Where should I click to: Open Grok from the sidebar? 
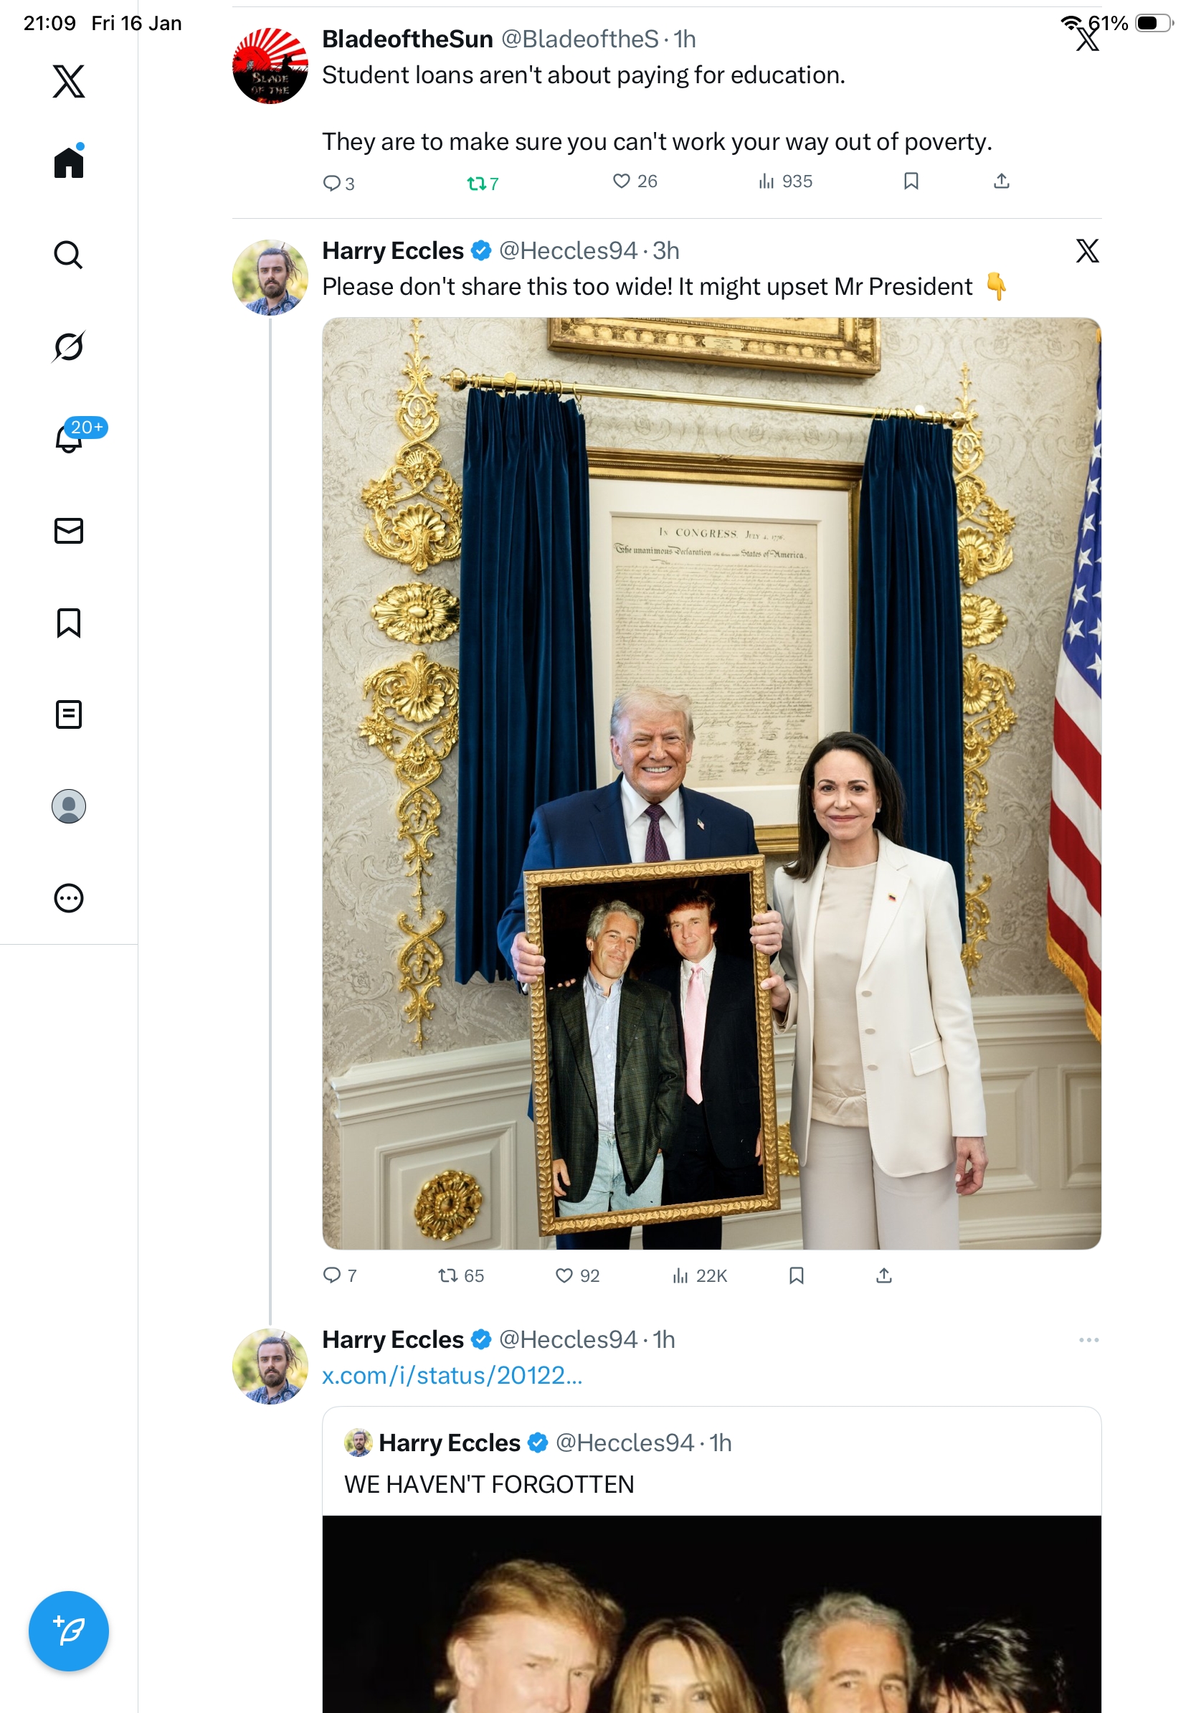(69, 346)
